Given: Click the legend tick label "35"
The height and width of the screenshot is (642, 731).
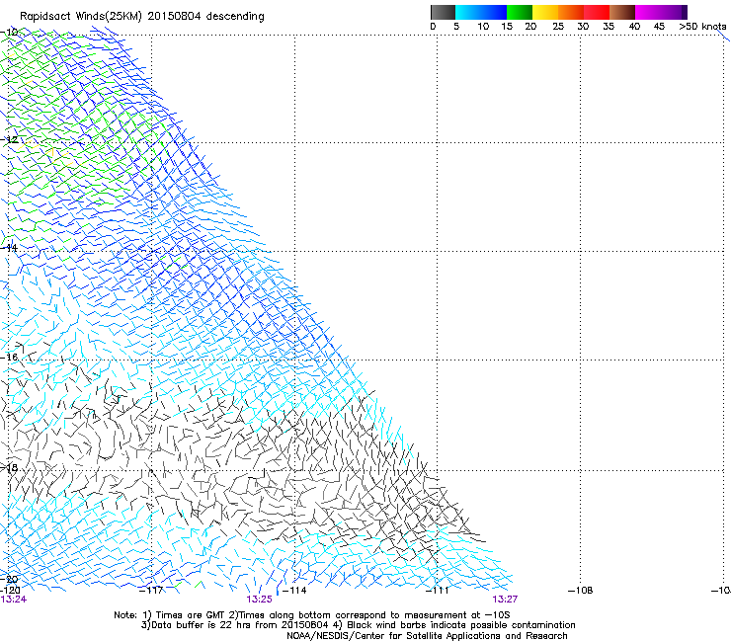Looking at the screenshot, I should tap(609, 27).
